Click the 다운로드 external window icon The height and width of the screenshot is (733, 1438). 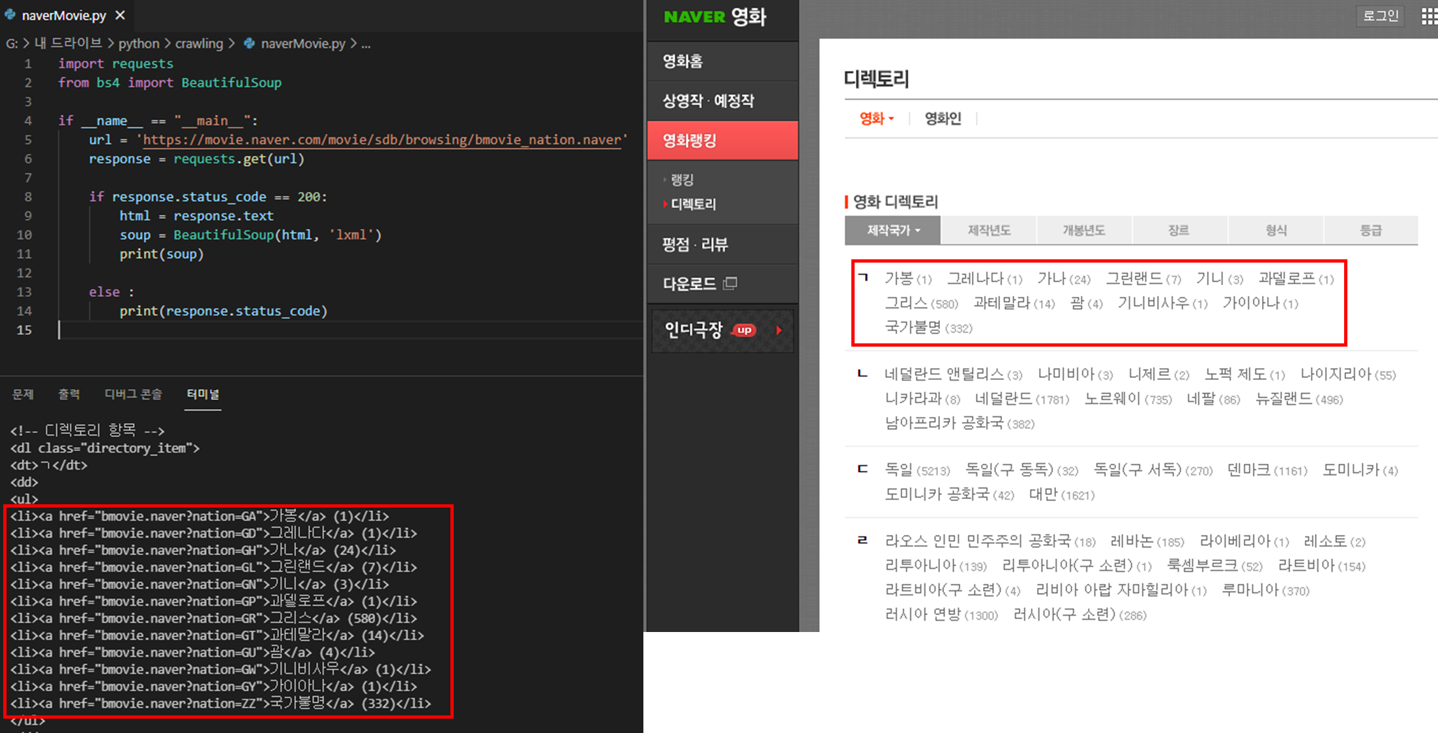click(x=730, y=283)
